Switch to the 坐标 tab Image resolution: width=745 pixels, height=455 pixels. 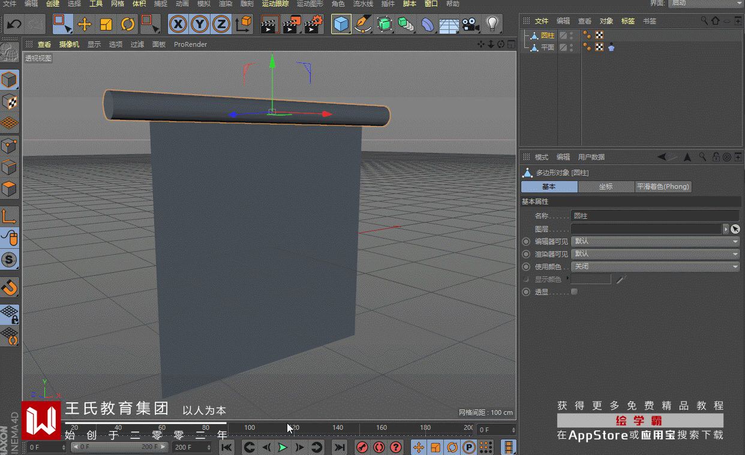[x=606, y=186]
